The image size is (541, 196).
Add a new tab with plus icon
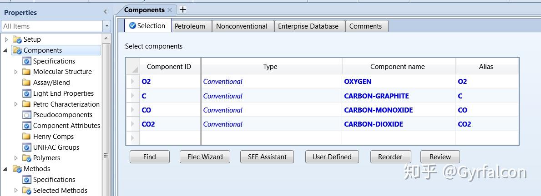[182, 10]
